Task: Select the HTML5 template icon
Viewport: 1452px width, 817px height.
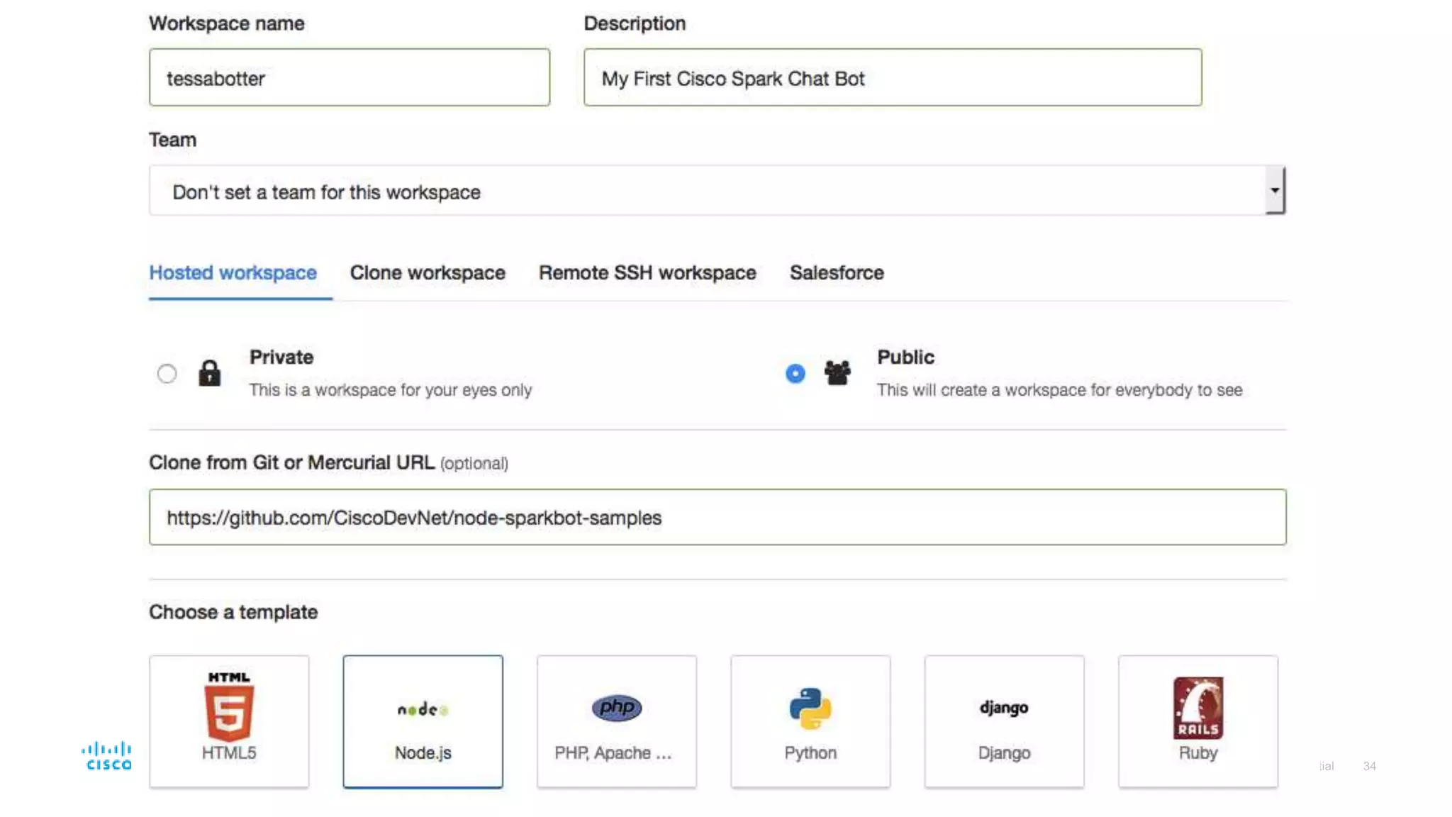Action: pos(229,708)
